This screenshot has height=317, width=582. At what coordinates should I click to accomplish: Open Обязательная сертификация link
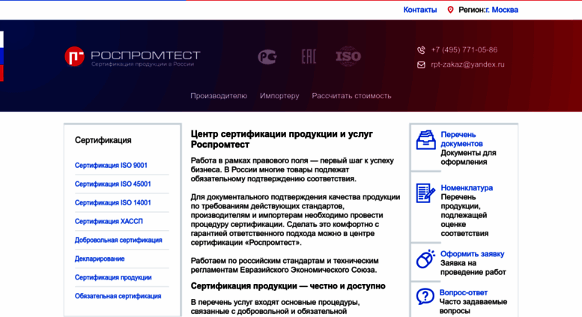coord(118,296)
